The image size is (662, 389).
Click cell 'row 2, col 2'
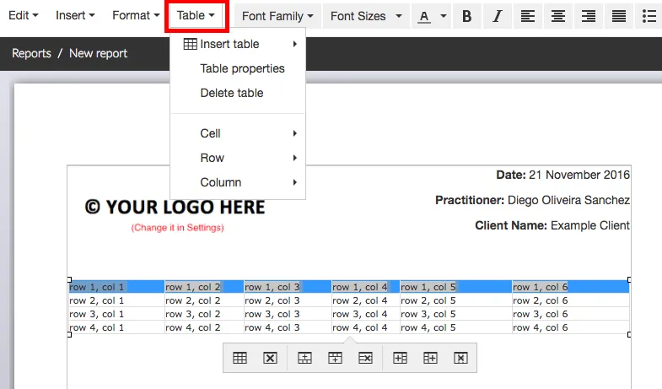coord(204,300)
